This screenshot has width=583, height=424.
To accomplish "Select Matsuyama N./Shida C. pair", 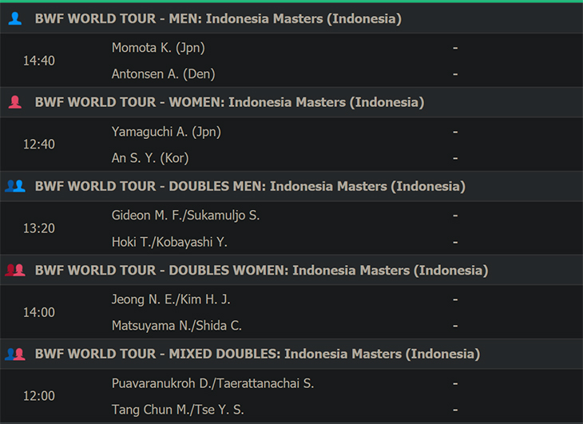I will point(176,326).
